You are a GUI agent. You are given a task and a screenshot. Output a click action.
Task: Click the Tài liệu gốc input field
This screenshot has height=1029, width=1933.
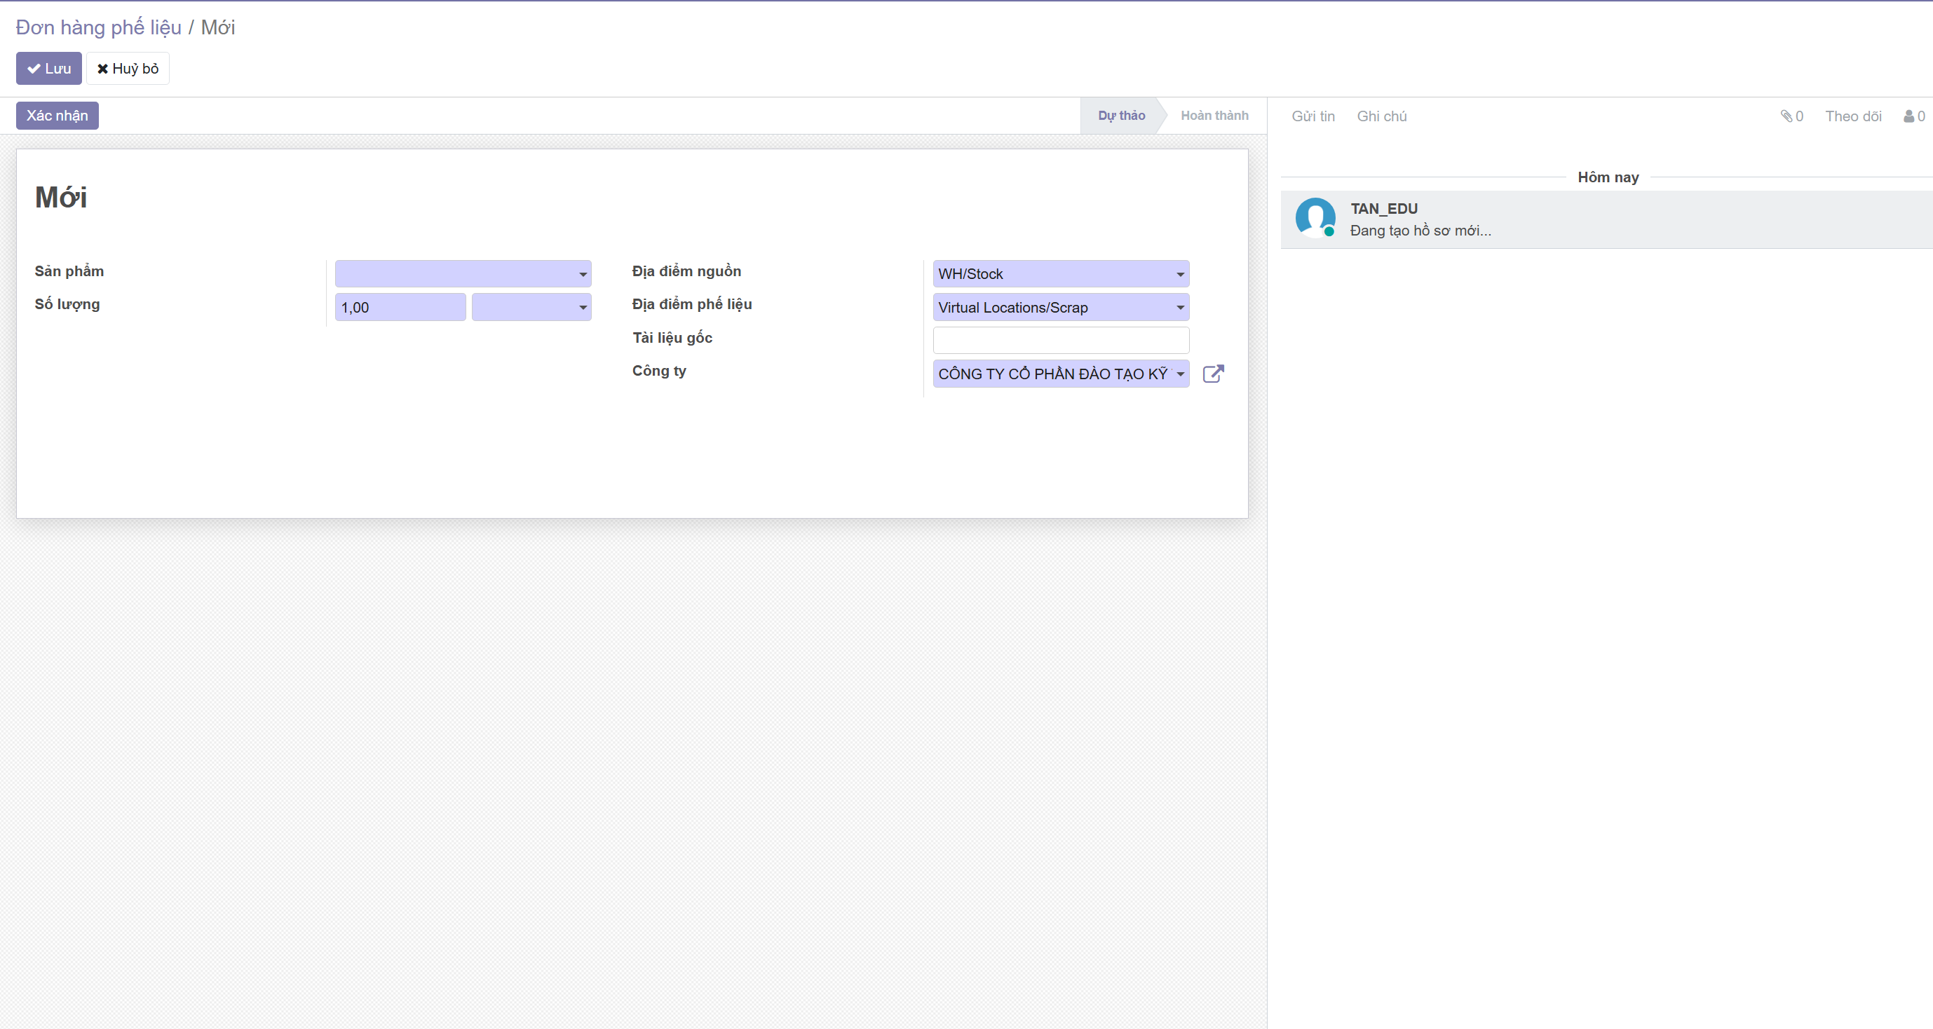1059,341
